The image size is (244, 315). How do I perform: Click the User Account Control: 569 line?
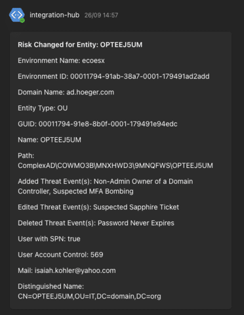point(60,255)
